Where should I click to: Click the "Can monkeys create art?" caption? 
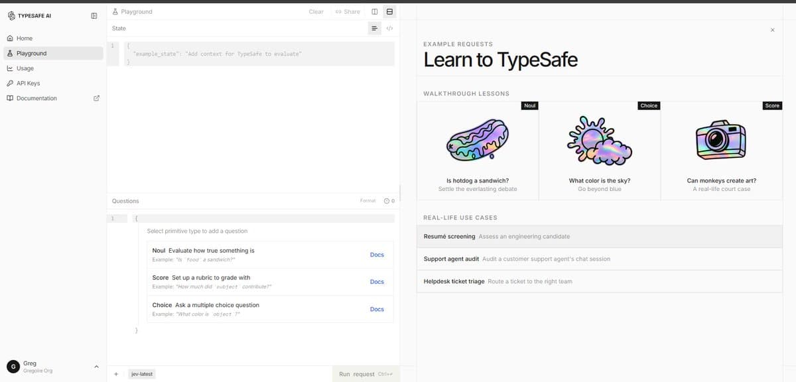pos(722,180)
